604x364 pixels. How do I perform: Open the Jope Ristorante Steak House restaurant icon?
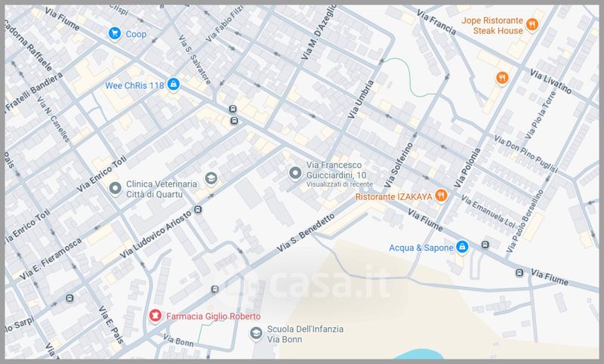click(532, 25)
